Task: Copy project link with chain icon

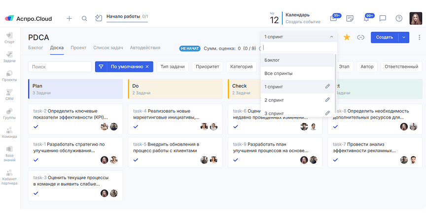Action: pyautogui.click(x=360, y=37)
